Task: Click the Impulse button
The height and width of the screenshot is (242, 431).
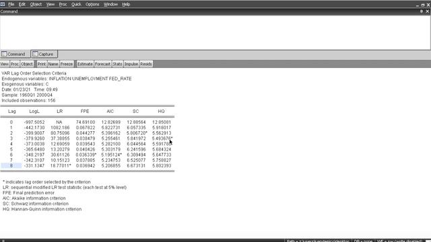Action: coord(131,64)
